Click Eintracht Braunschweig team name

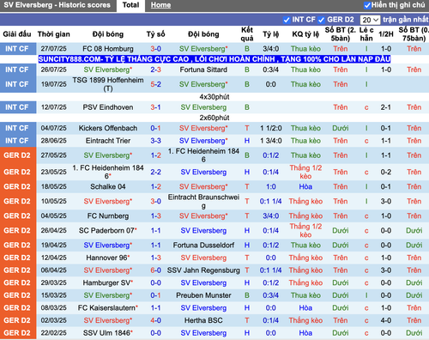(203, 201)
